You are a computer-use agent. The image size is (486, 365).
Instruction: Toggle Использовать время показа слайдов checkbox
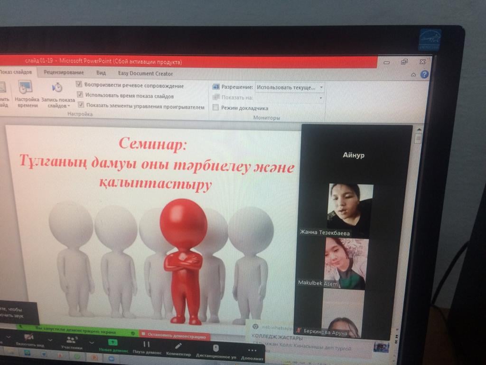[x=80, y=95]
